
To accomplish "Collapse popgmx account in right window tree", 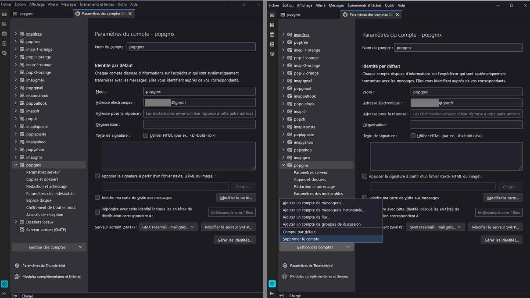I will (283, 165).
